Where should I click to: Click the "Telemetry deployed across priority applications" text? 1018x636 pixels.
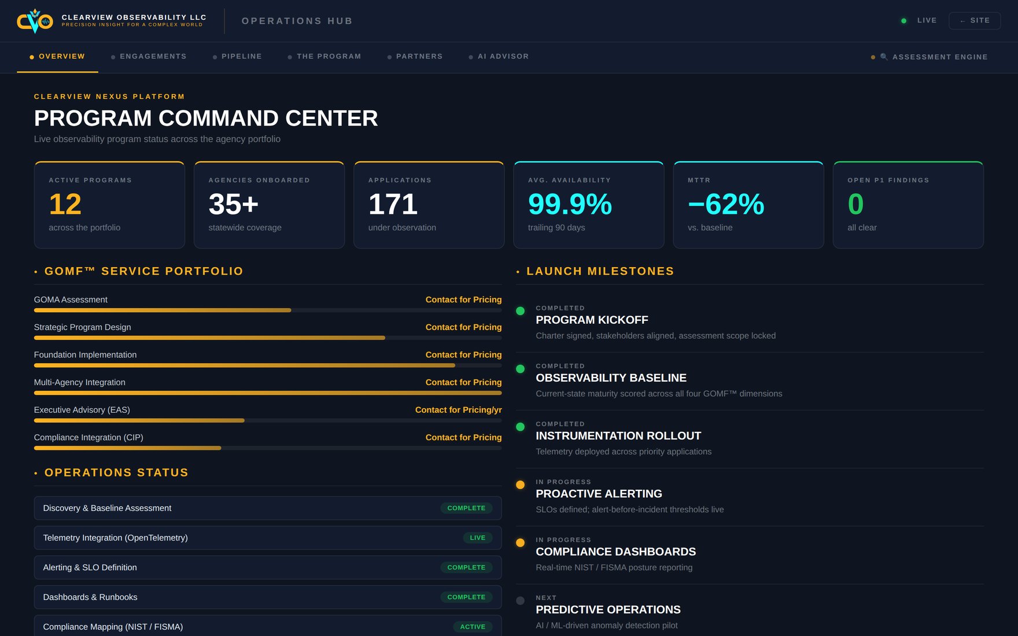pos(624,452)
